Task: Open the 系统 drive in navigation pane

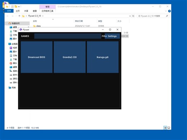Action: pyautogui.click(x=15, y=71)
